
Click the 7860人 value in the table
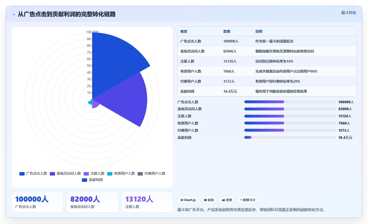click(x=229, y=71)
